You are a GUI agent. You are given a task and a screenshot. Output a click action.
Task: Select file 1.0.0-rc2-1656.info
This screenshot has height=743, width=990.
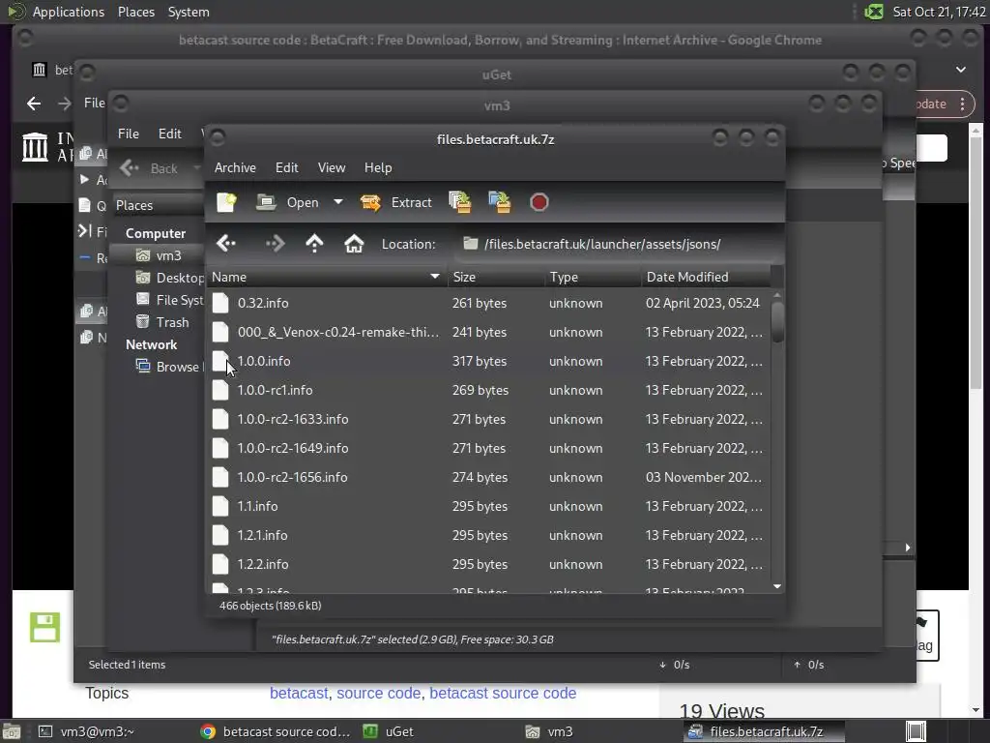489,478
